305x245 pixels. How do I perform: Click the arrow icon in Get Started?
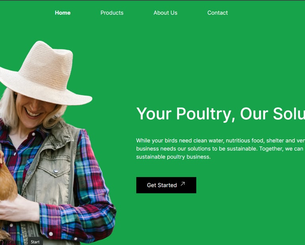point(183,184)
